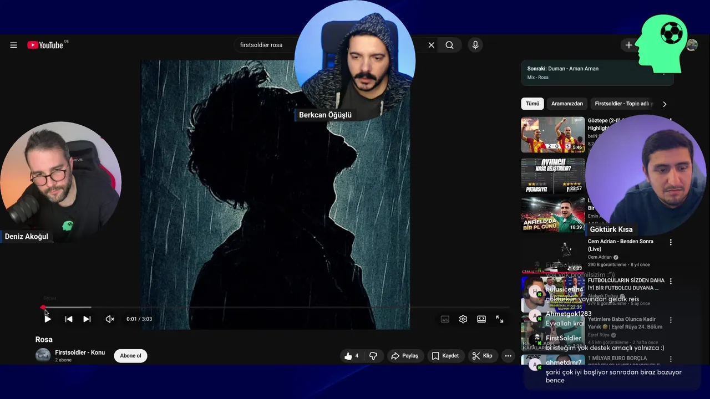Open options for 'Futbolcuların sizden daha' video
This screenshot has height=399, width=710.
click(x=671, y=281)
